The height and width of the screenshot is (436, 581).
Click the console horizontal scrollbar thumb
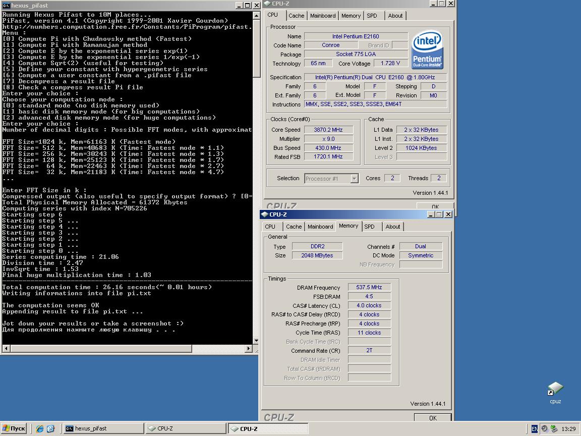coord(101,348)
